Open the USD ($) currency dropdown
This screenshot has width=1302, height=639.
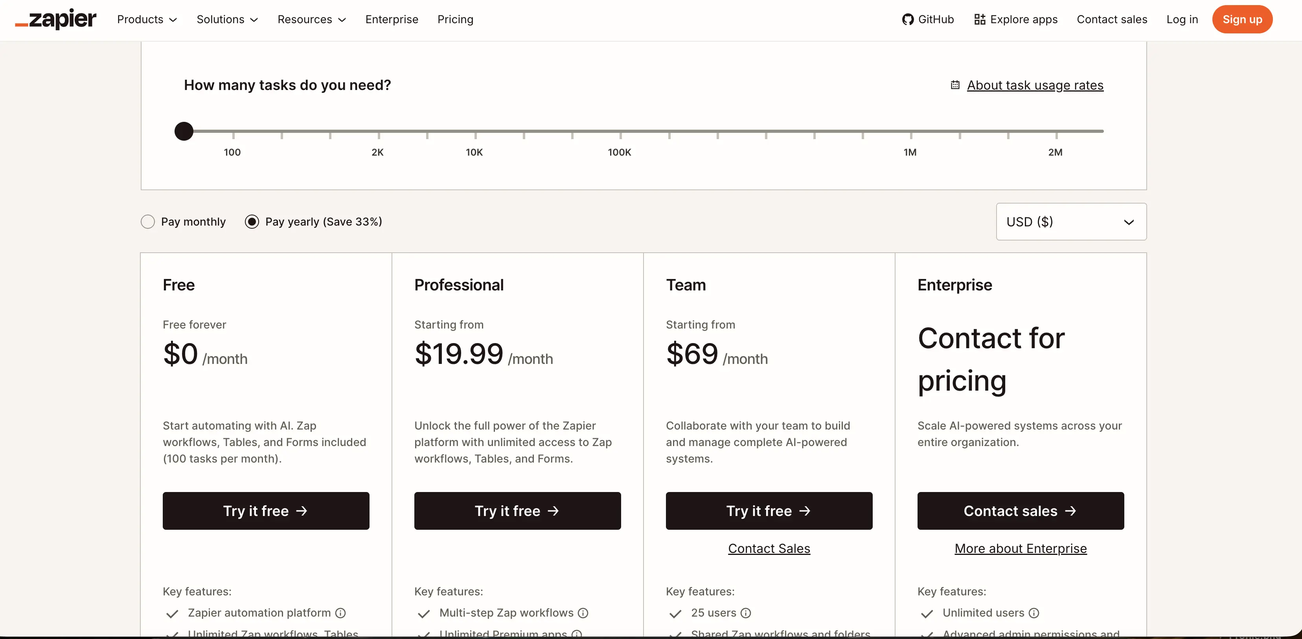click(1071, 222)
